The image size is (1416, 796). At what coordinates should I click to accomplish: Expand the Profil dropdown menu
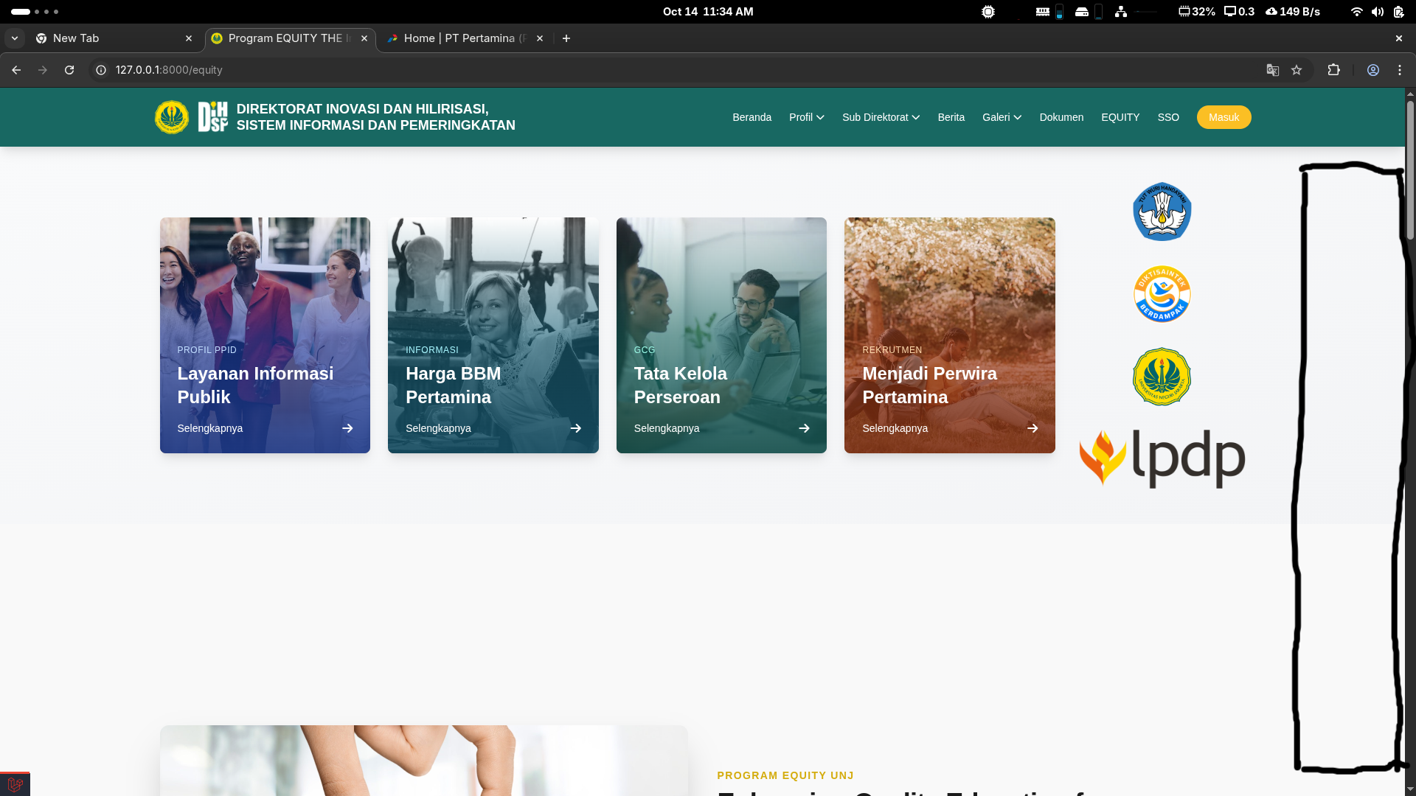click(x=806, y=117)
